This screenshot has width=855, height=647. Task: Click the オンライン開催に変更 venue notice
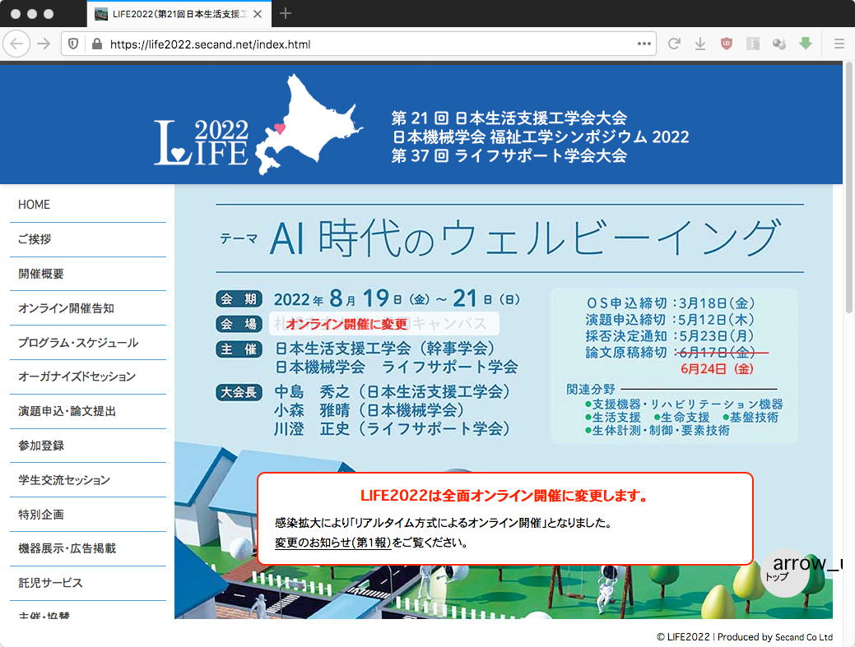346,324
